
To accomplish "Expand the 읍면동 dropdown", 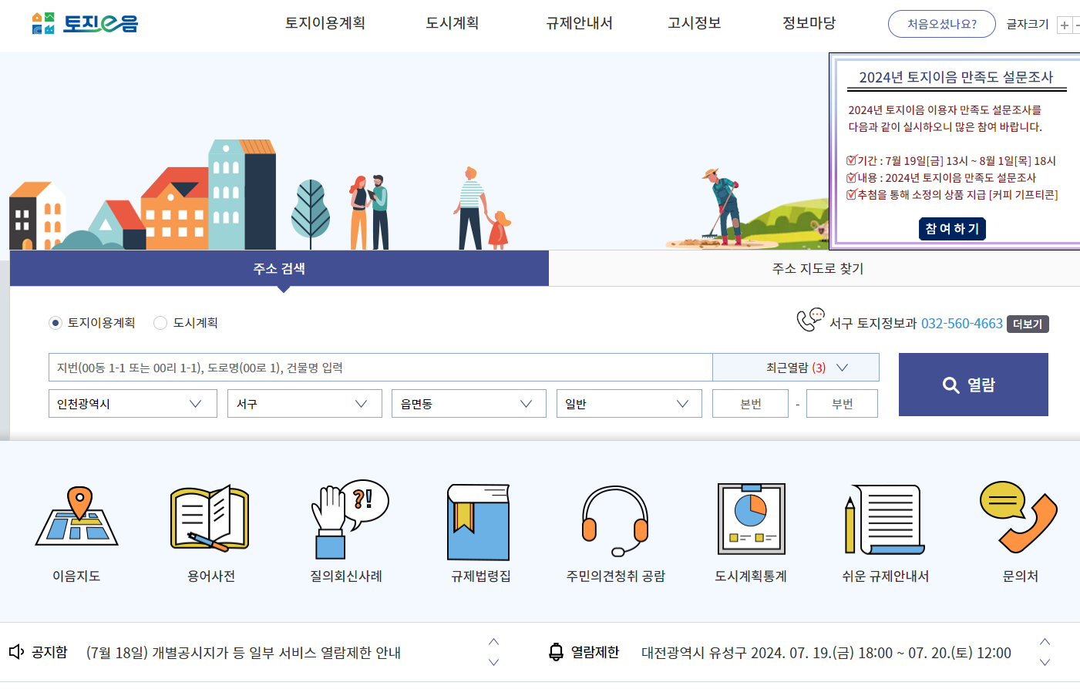I will point(469,403).
